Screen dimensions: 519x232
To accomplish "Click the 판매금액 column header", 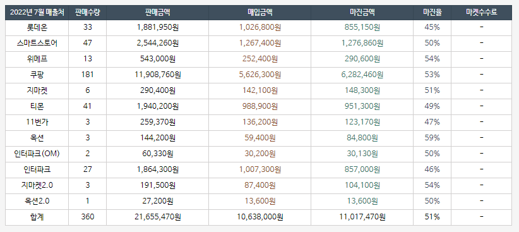I will pos(158,13).
